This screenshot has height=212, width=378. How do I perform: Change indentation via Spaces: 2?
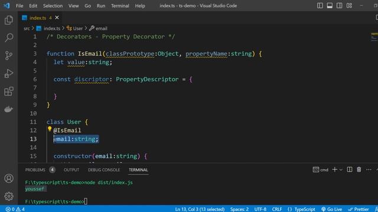tap(239, 209)
